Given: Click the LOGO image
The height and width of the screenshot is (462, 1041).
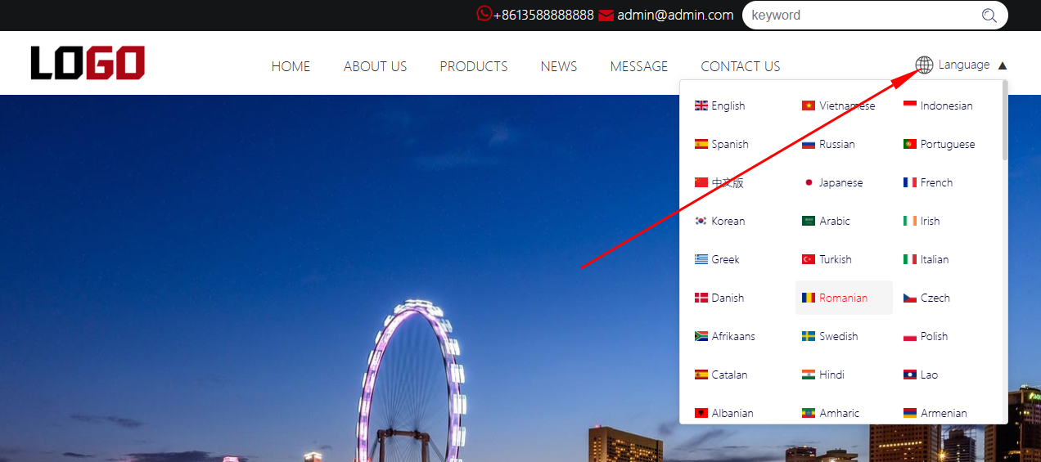Looking at the screenshot, I should [x=88, y=63].
